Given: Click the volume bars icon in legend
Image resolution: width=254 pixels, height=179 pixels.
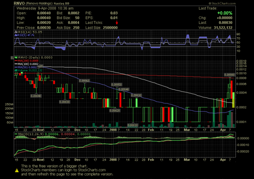Looking at the screenshot, I should click(x=16, y=70).
